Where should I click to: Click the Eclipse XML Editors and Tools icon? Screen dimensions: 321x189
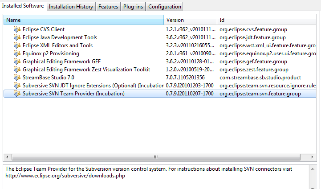click(17, 45)
